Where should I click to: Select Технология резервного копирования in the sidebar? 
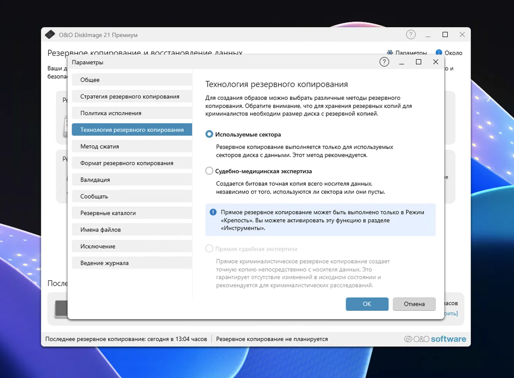point(132,130)
